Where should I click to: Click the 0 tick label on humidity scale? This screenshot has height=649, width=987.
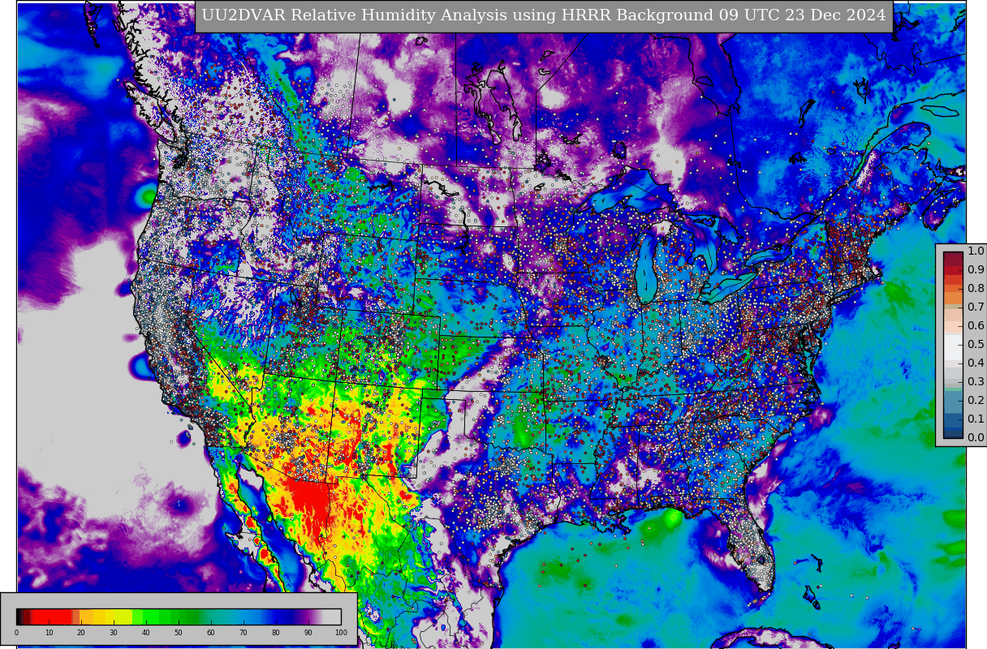[16, 633]
